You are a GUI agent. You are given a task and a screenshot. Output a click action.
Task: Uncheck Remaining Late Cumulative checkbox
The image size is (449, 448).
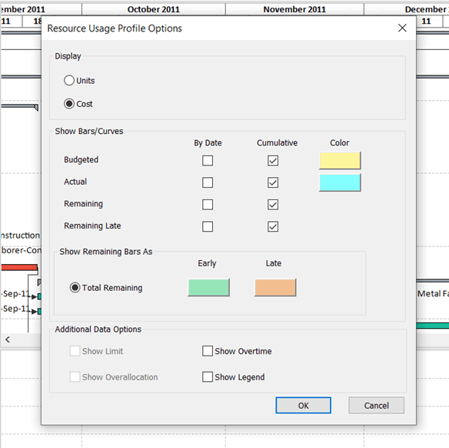pyautogui.click(x=273, y=226)
